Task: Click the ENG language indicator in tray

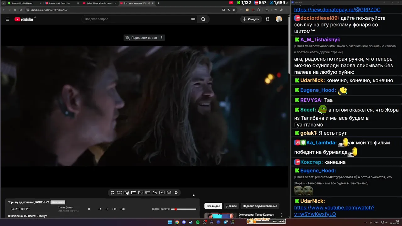Action: coord(377,222)
